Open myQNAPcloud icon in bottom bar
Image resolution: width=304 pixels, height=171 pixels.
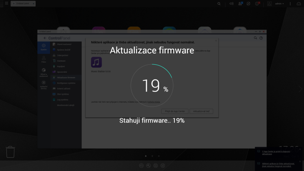(141, 165)
